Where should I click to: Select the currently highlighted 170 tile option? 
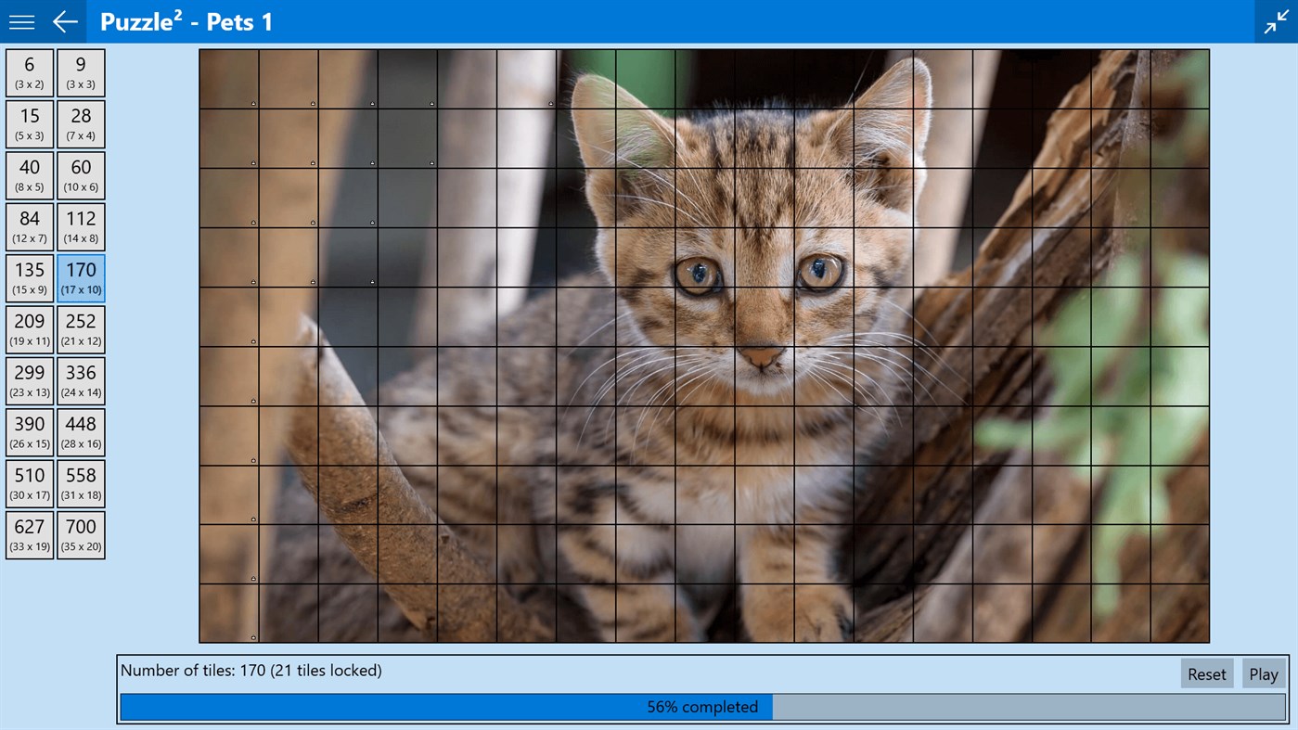click(x=80, y=277)
